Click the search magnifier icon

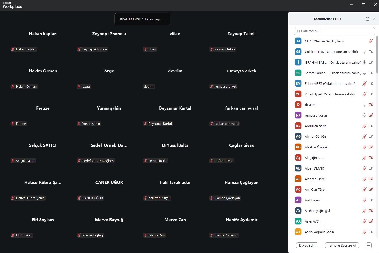coord(298,31)
